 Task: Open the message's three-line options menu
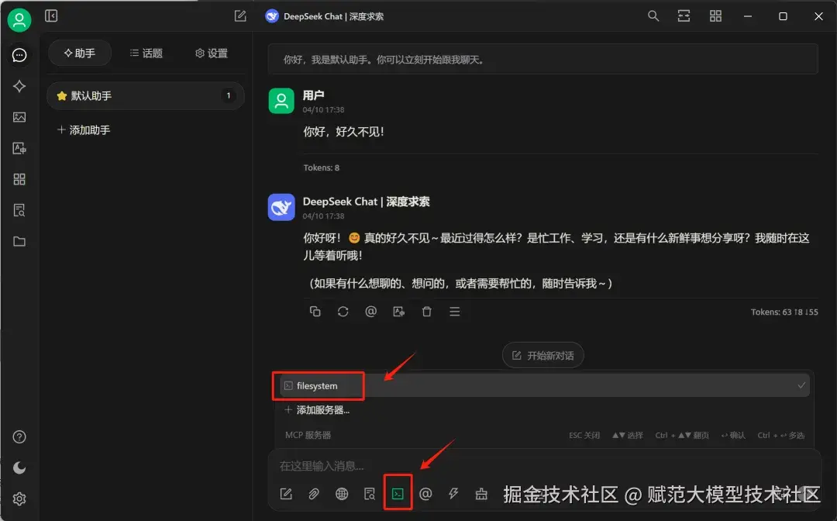coord(454,311)
